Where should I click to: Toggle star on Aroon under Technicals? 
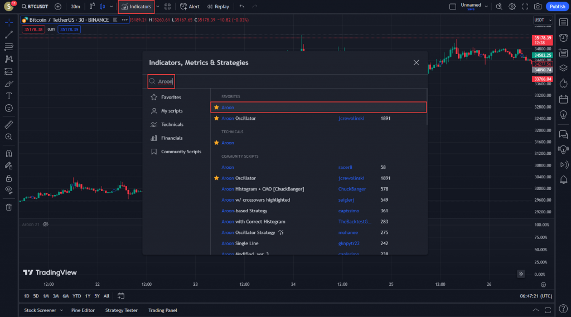coord(216,143)
